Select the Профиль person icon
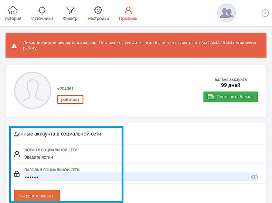The width and height of the screenshot is (272, 203). (x=128, y=10)
